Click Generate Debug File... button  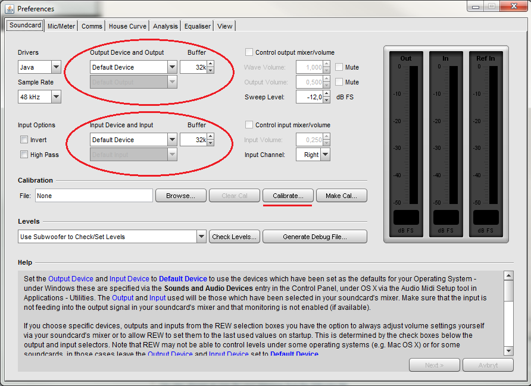click(x=314, y=237)
